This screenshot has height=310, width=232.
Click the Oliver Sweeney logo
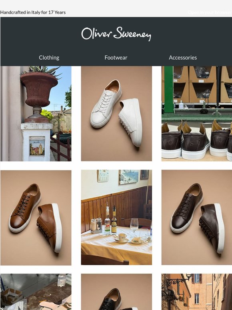pyautogui.click(x=116, y=34)
